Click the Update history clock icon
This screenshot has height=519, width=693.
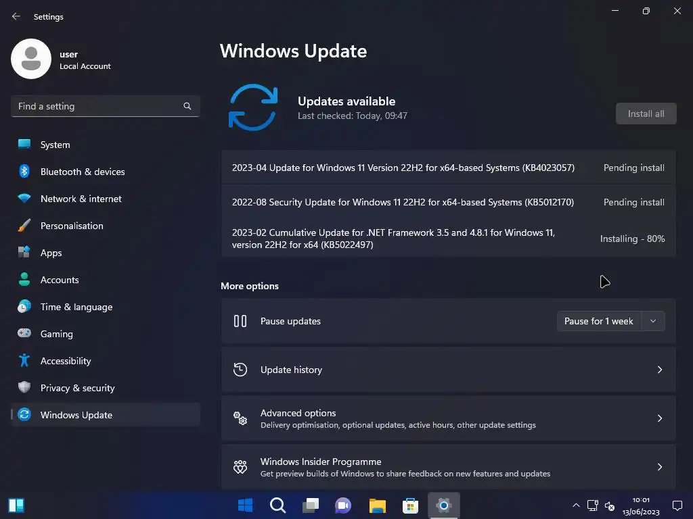click(x=240, y=370)
